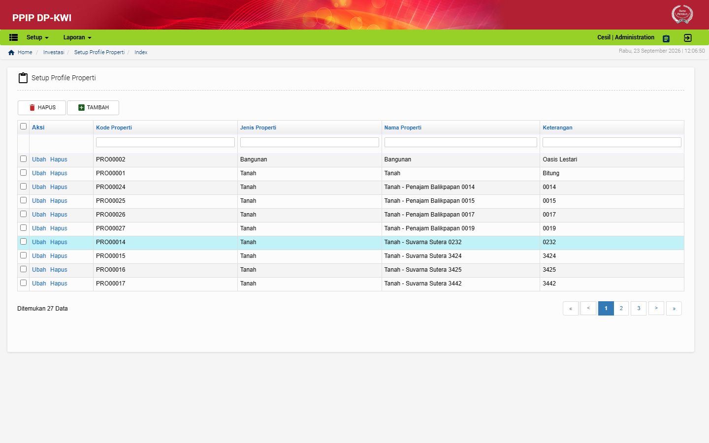The height and width of the screenshot is (443, 709).
Task: Tick the checkbox for PRO00001
Action: pyautogui.click(x=23, y=173)
